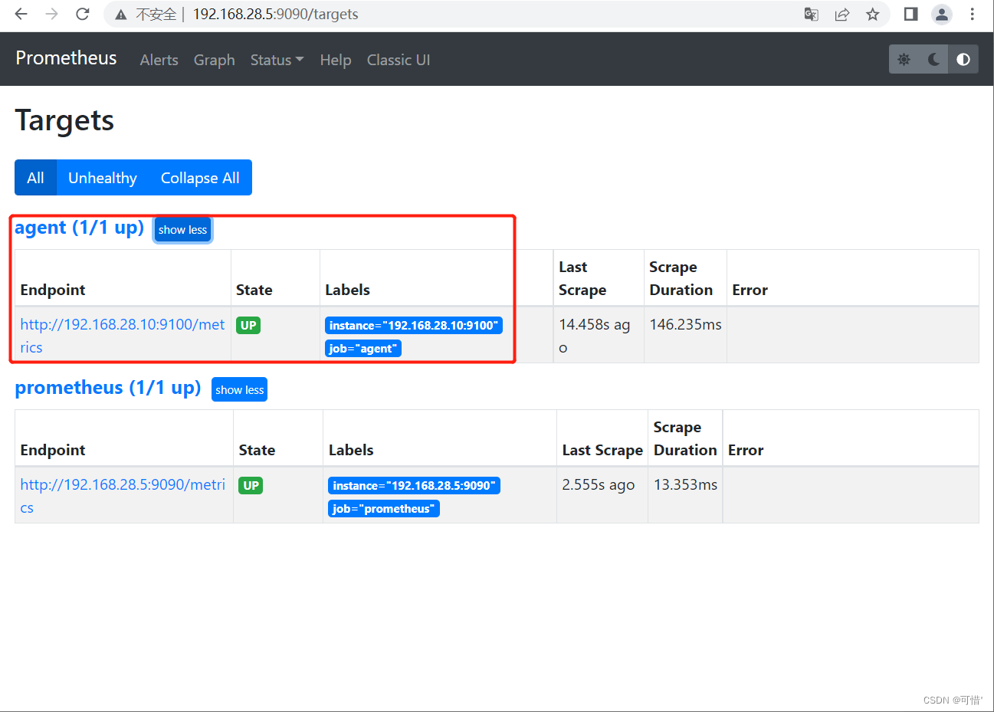Click Collapse All button
This screenshot has height=712, width=994.
tap(200, 178)
